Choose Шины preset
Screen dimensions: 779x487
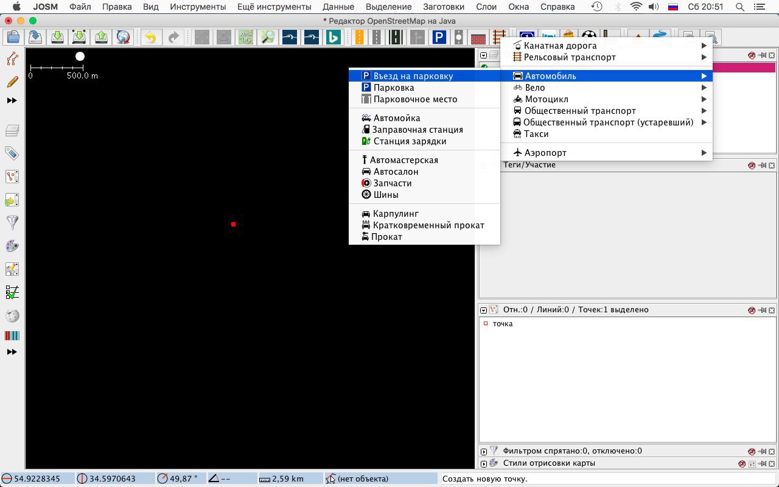point(424,195)
